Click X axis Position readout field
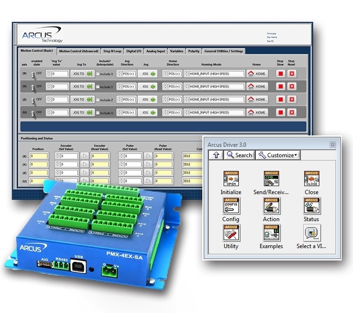 pos(39,156)
